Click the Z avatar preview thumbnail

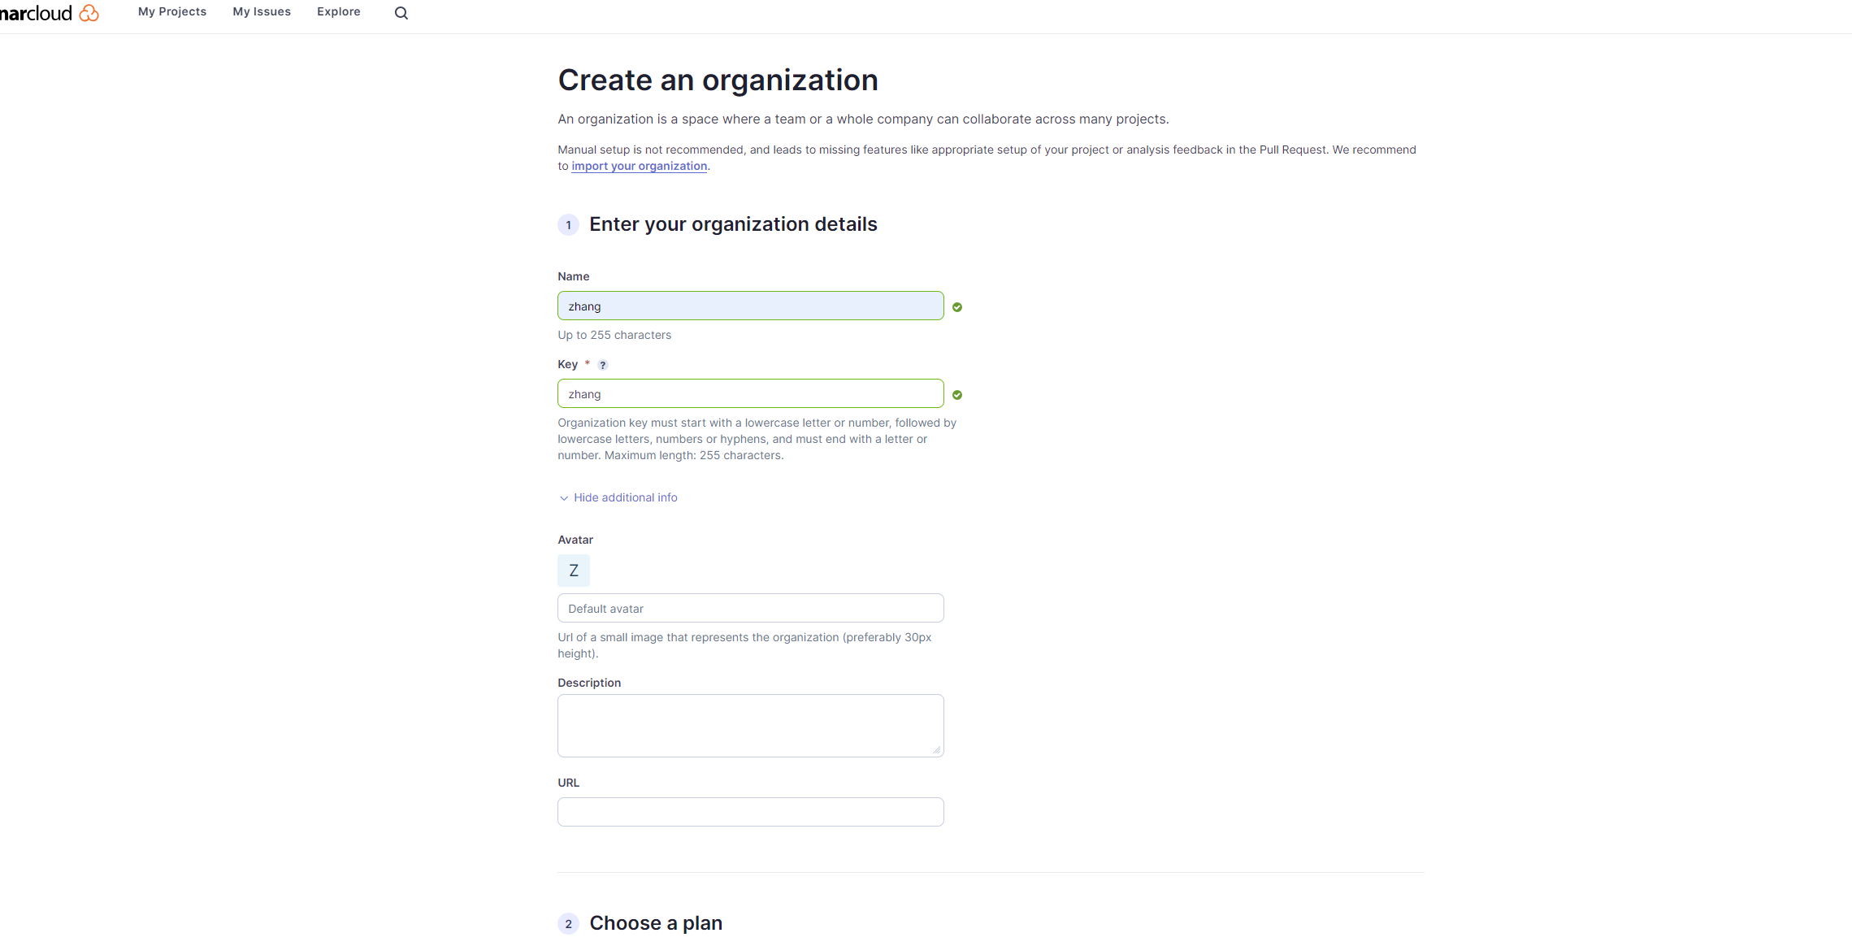pyautogui.click(x=574, y=571)
